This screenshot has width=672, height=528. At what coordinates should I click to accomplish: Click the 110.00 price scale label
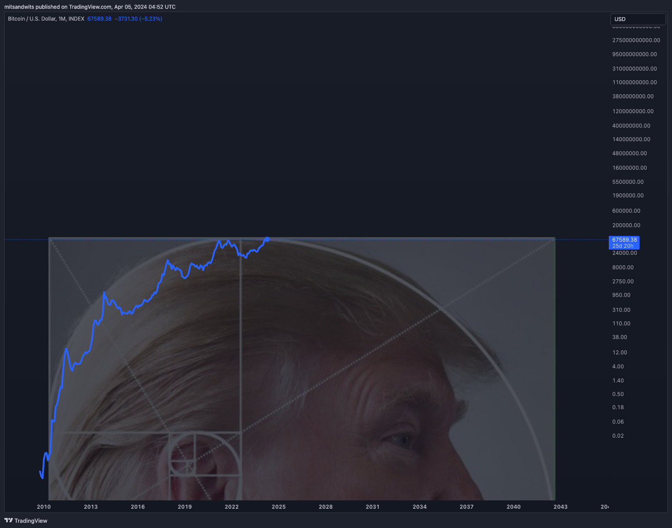(621, 323)
